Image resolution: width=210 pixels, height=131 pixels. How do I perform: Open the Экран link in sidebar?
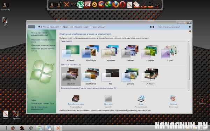click(x=34, y=100)
